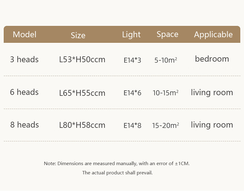The width and height of the screenshot is (244, 191).
Task: Click the dimensions error note text
Action: [117, 164]
